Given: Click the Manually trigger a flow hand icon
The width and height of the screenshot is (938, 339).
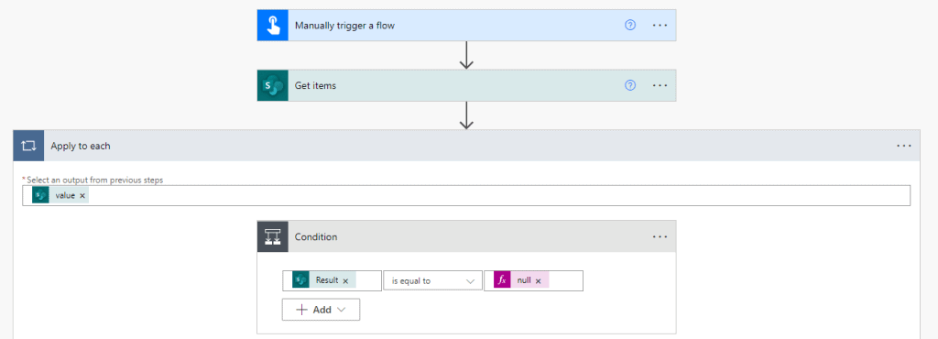Looking at the screenshot, I should 273,25.
